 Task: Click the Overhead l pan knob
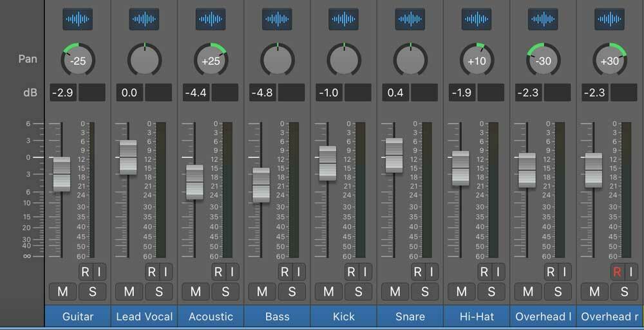click(x=543, y=60)
